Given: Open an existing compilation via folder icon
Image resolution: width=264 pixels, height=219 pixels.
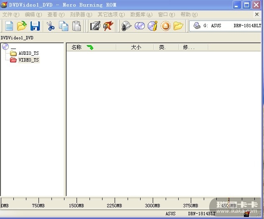Looking at the screenshot, I should 22,26.
